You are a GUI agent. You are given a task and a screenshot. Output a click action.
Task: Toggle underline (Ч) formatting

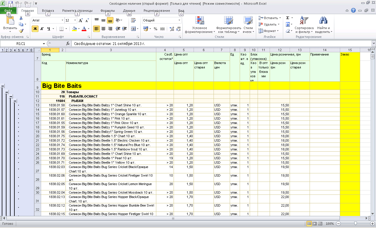48,29
